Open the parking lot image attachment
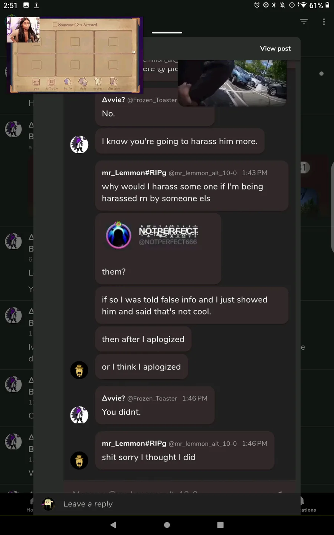This screenshot has height=535, width=334. pyautogui.click(x=232, y=83)
